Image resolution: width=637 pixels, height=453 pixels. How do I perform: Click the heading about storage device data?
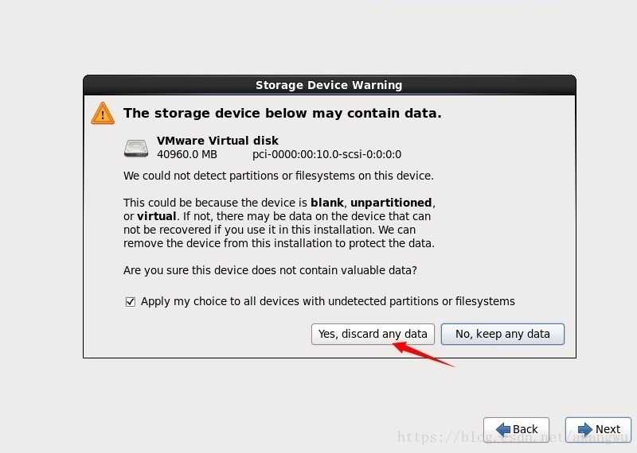point(283,113)
